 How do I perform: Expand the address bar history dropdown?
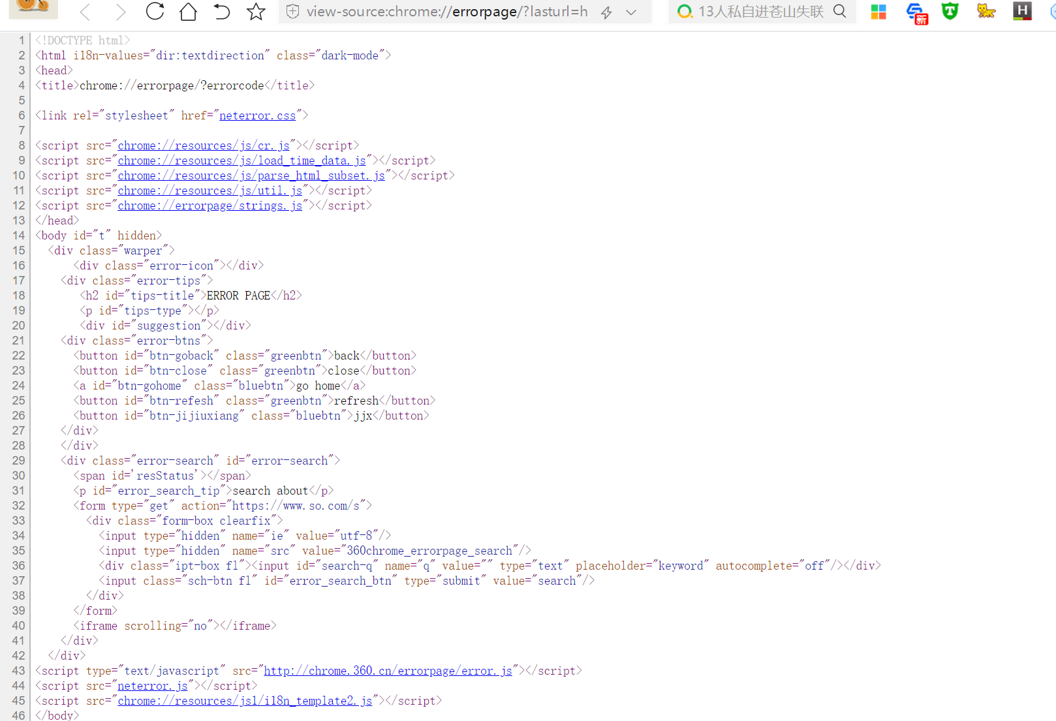tap(631, 12)
